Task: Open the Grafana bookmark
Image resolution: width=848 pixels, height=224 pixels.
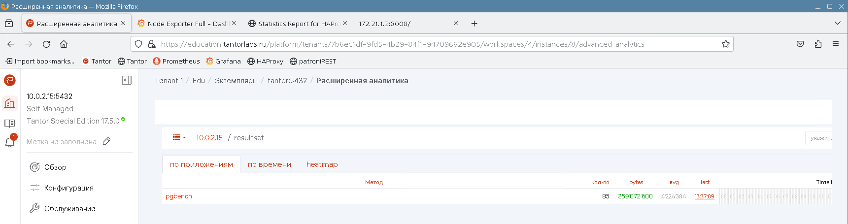Action: click(x=223, y=62)
